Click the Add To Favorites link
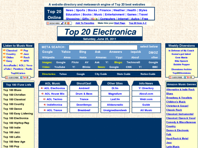The width and height of the screenshot is (198, 148). point(85,23)
